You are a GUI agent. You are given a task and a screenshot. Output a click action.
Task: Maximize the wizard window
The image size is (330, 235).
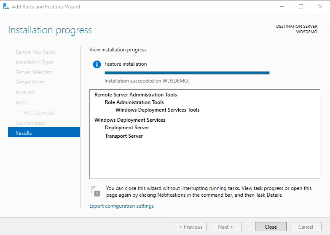301,6
